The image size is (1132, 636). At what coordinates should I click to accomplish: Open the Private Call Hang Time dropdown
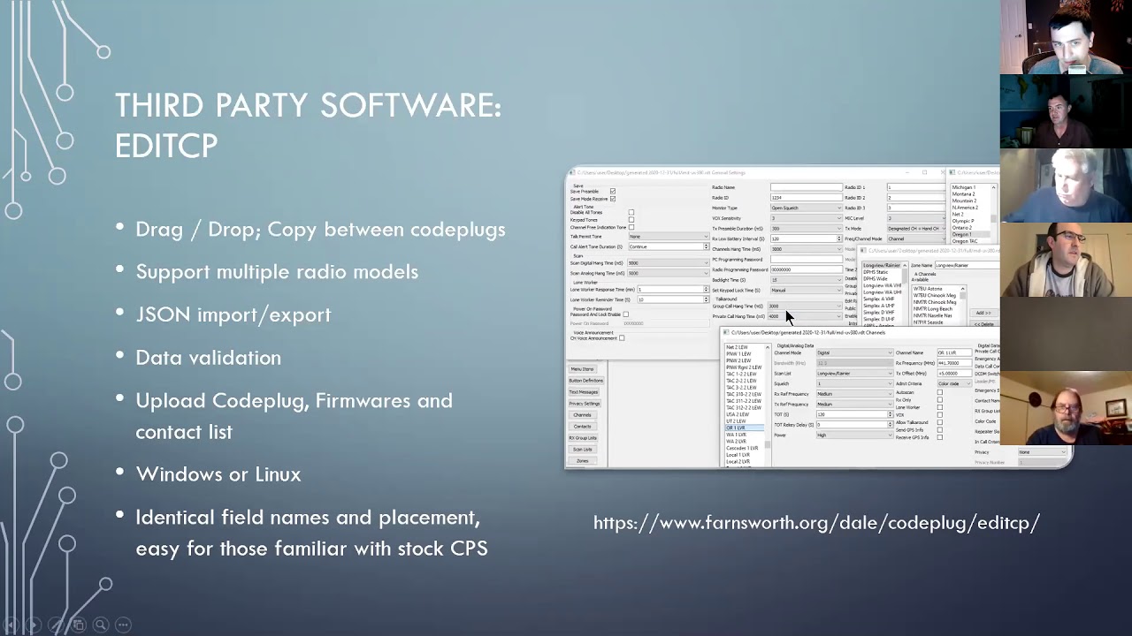click(805, 316)
